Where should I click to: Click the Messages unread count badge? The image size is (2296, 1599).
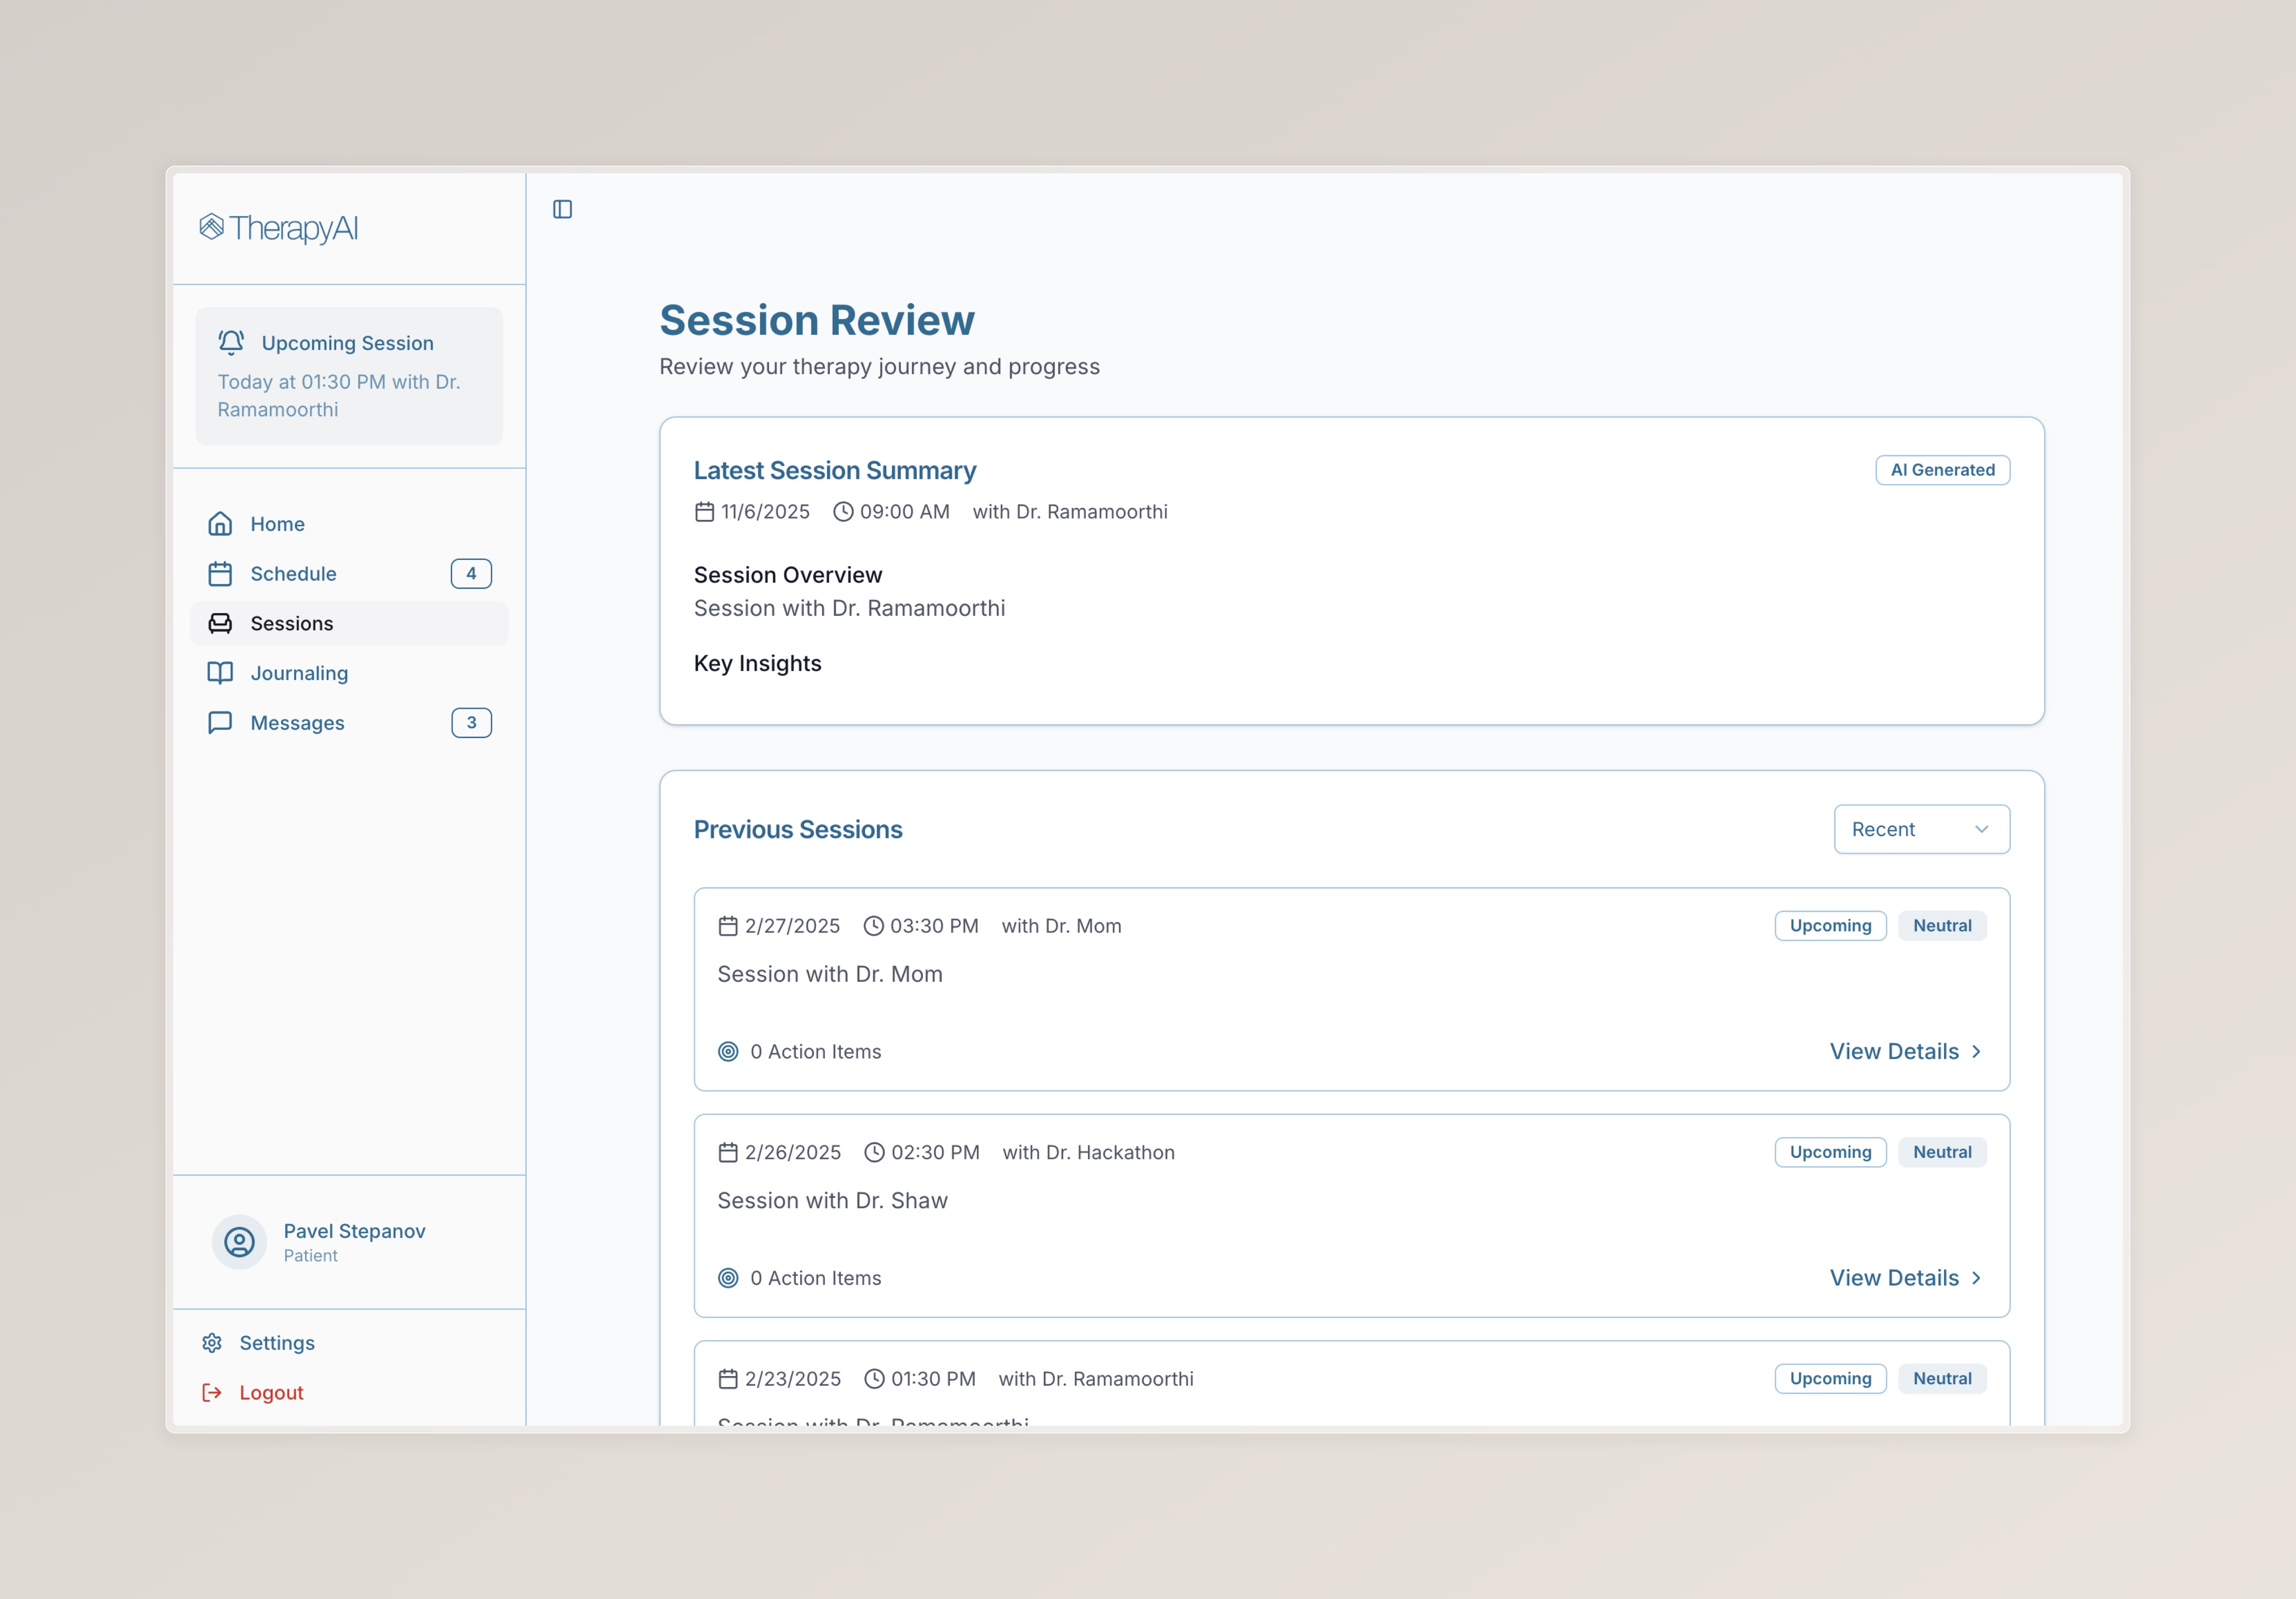471,723
